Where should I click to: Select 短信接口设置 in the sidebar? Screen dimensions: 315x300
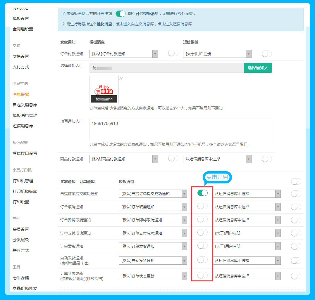tap(25, 153)
